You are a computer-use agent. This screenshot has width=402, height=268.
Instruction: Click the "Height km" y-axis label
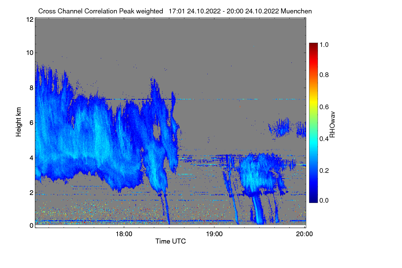[x=19, y=122]
